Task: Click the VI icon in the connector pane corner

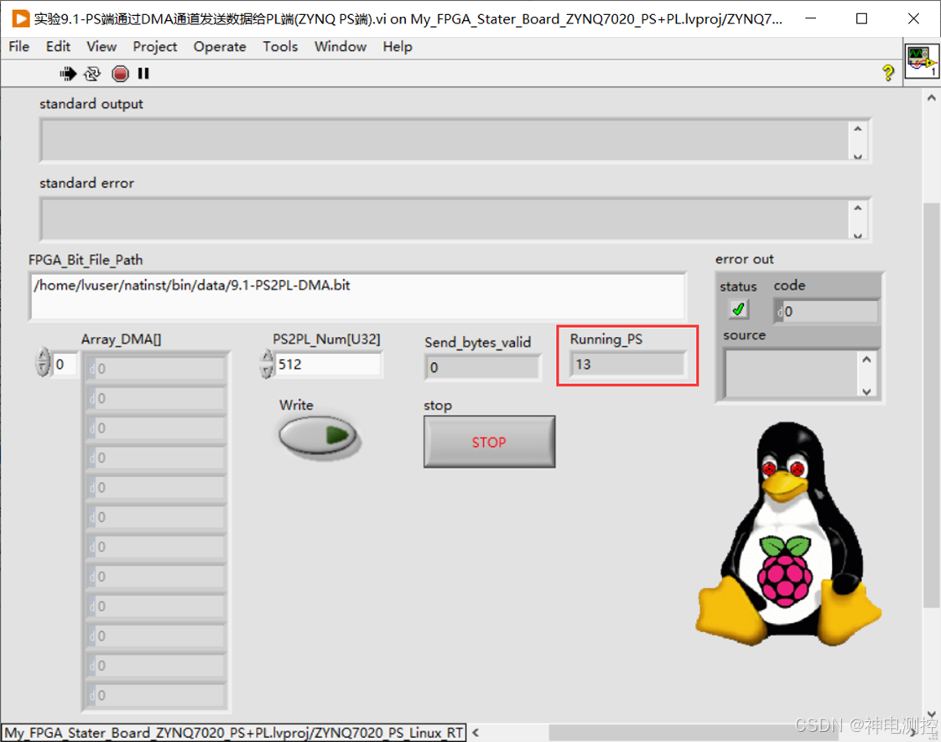Action: [x=921, y=60]
